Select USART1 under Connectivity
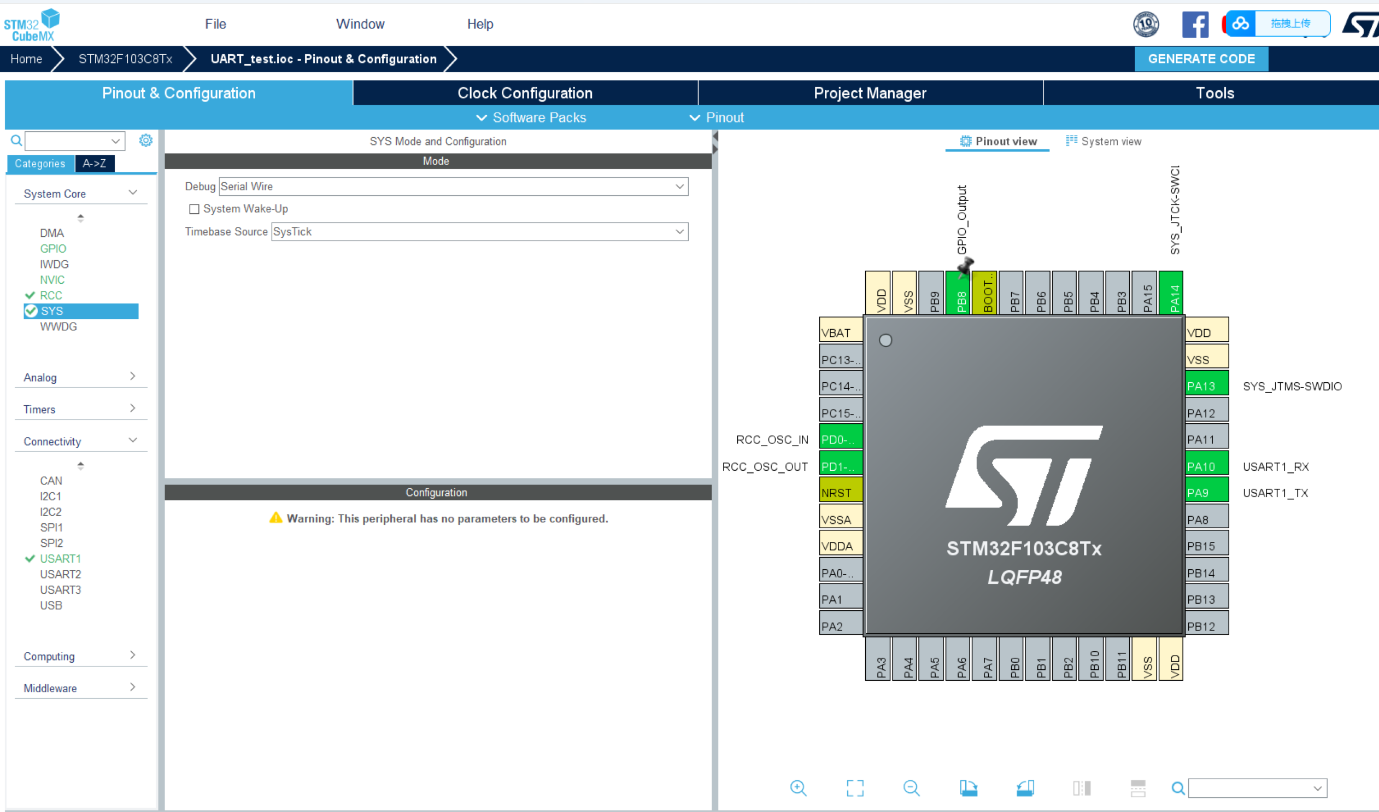1379x812 pixels. (60, 558)
